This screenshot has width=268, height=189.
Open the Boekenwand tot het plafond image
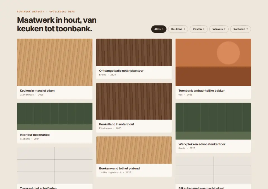click(x=134, y=150)
